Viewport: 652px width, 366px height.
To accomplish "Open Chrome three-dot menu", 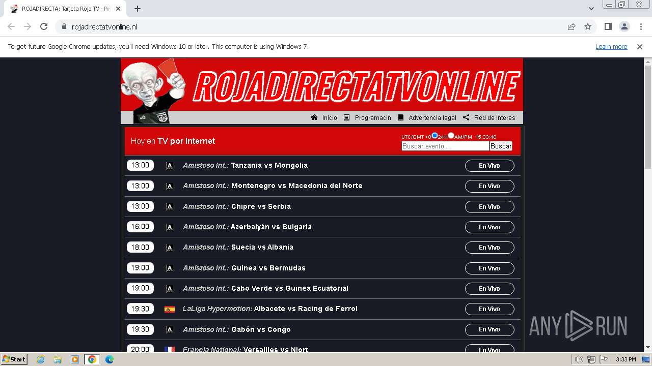I will pos(640,26).
